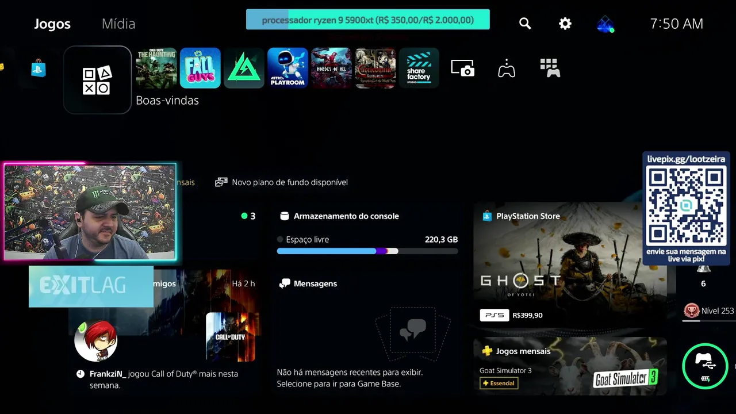
Task: Launch Astro's Playroom tile
Action: pos(287,68)
